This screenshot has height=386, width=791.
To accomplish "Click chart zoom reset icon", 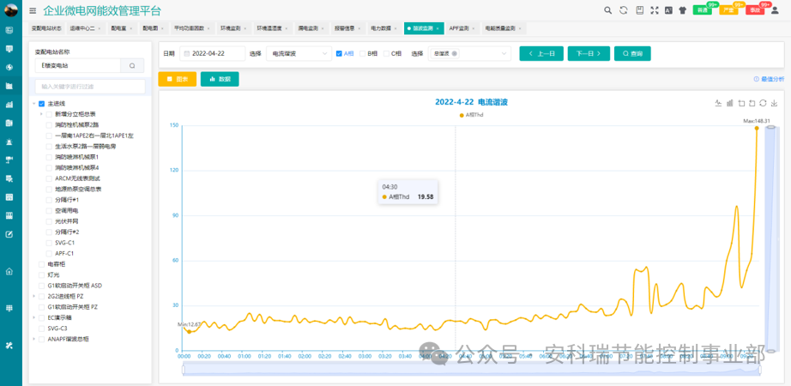I will pyautogui.click(x=752, y=103).
